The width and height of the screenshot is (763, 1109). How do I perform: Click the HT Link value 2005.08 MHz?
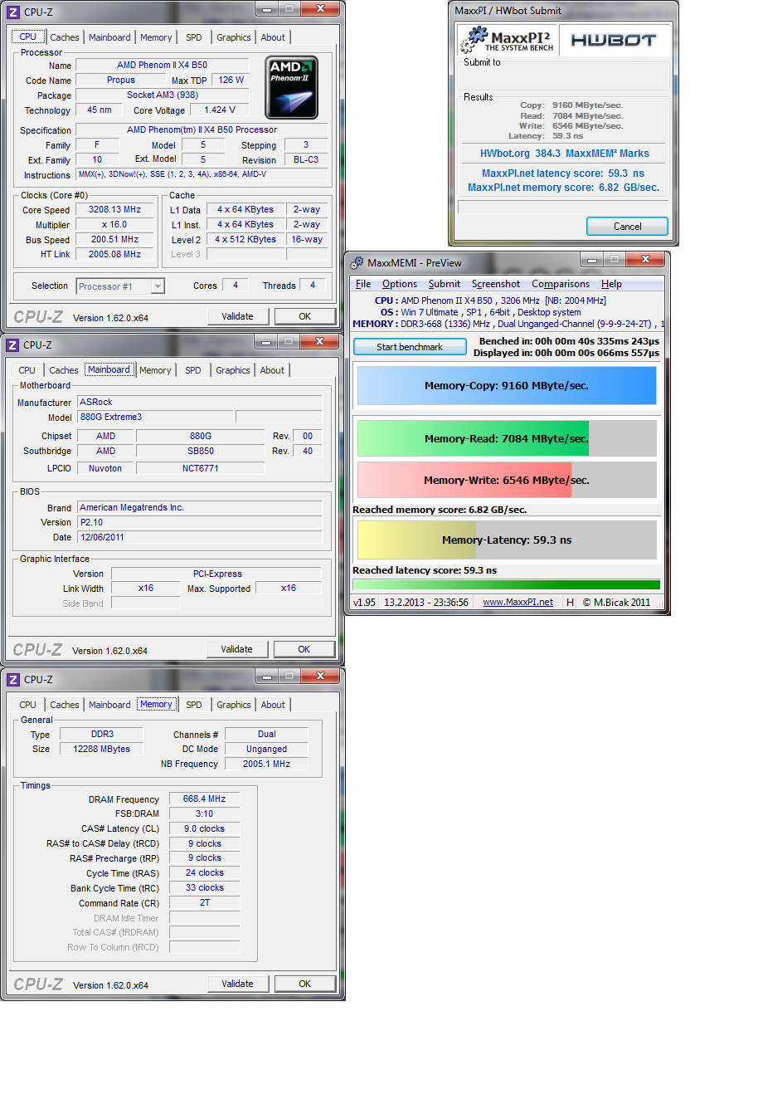point(114,255)
